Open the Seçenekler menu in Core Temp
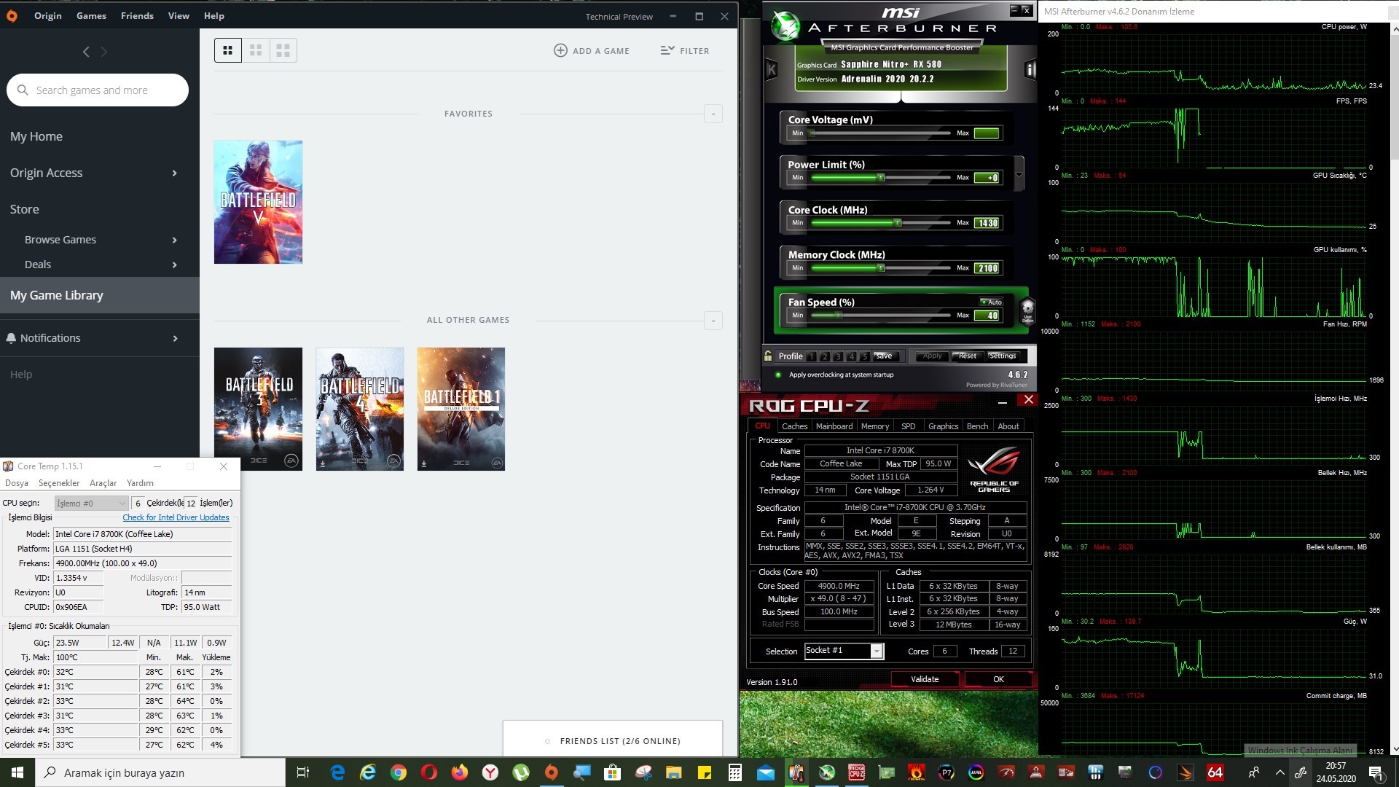This screenshot has height=787, width=1399. click(59, 483)
